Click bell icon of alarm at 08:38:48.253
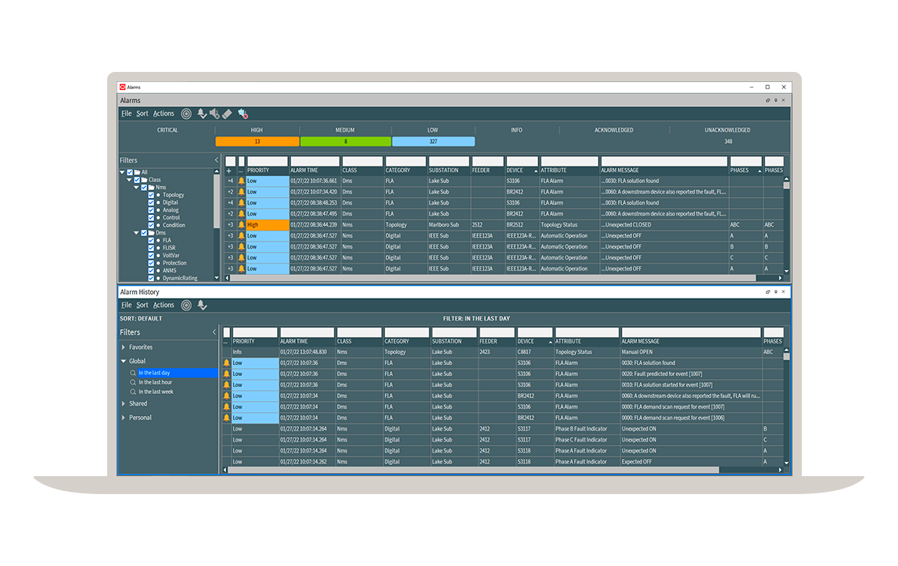Screen dimensions: 898x566 (x=241, y=202)
